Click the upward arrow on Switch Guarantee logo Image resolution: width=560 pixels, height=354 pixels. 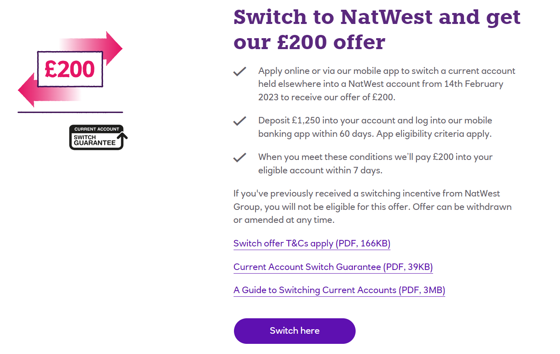[122, 140]
